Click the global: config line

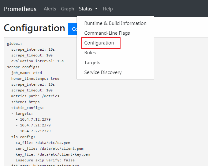pos(14,44)
